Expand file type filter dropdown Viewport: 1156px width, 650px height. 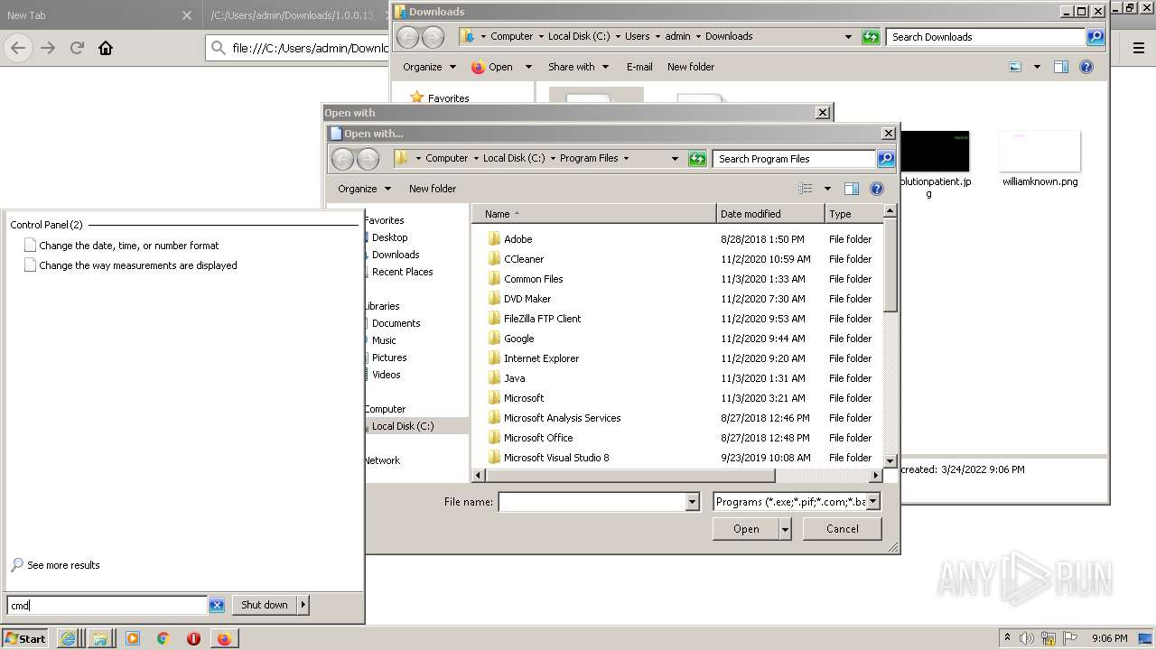(873, 502)
